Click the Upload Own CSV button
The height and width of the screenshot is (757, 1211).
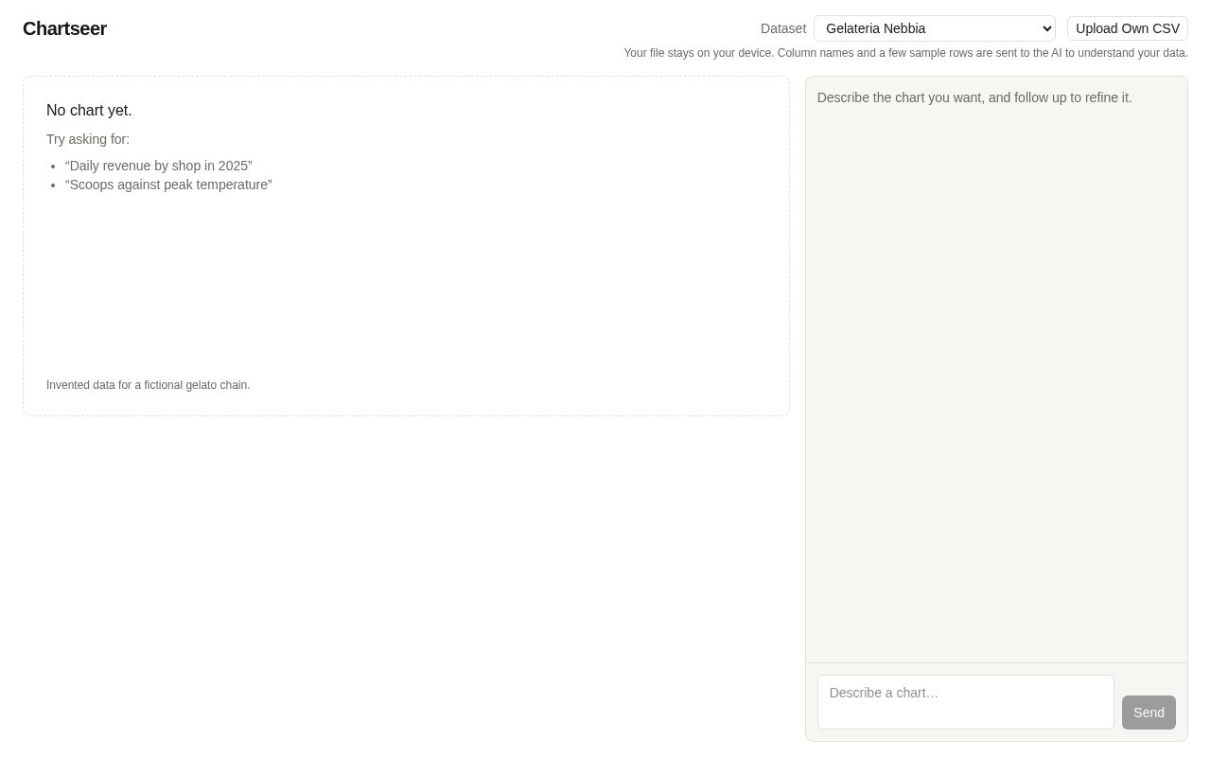pyautogui.click(x=1128, y=28)
